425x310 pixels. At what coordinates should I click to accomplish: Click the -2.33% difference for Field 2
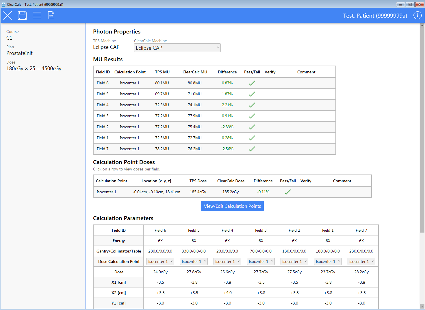pyautogui.click(x=227, y=127)
